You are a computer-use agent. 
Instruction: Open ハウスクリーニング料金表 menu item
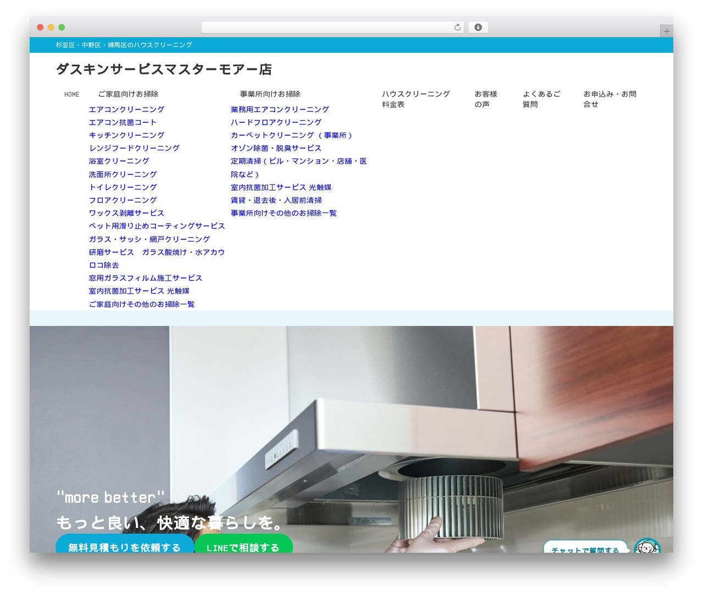point(416,99)
